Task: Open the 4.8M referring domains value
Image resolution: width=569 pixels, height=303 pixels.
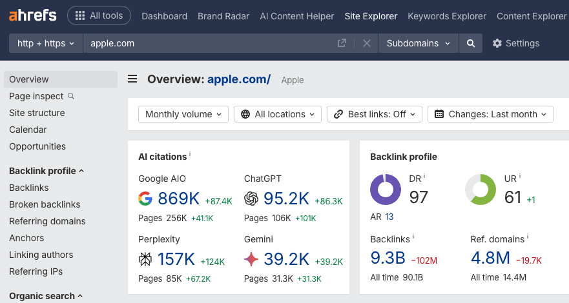Action: pyautogui.click(x=490, y=258)
